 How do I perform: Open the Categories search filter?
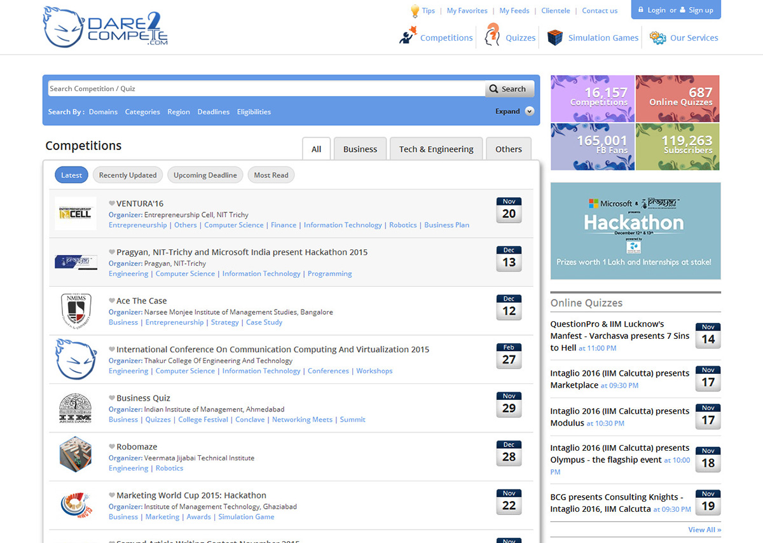pos(142,112)
